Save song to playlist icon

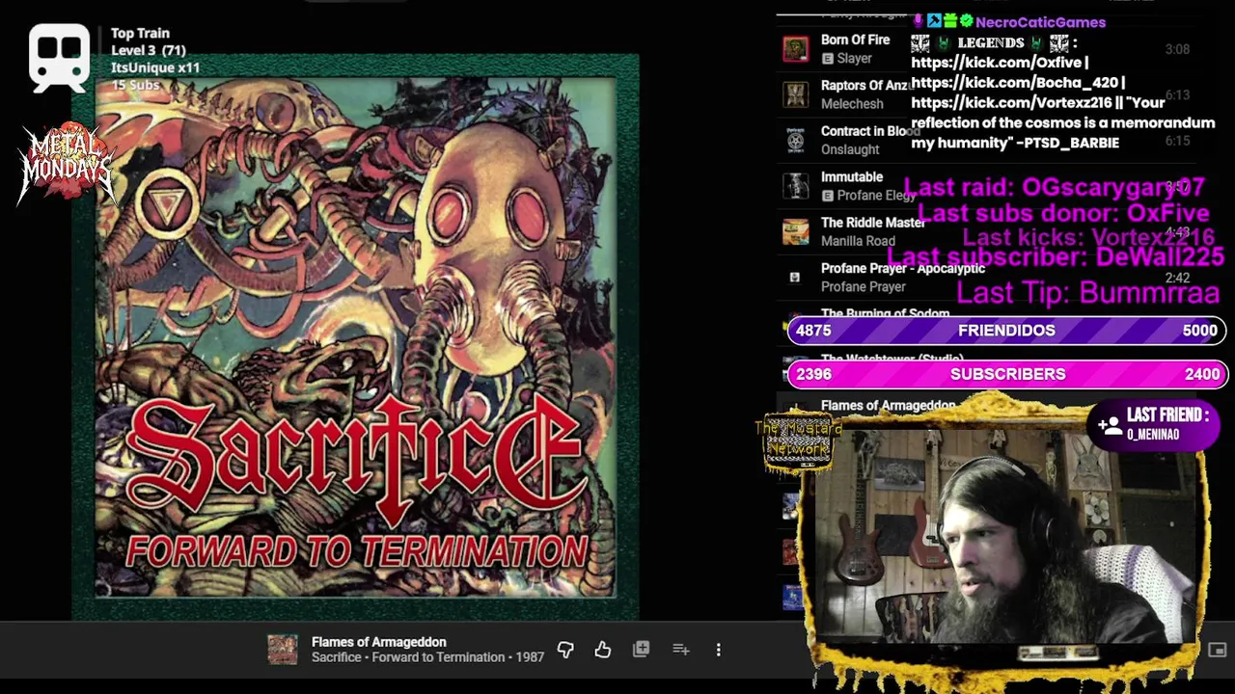pyautogui.click(x=642, y=650)
